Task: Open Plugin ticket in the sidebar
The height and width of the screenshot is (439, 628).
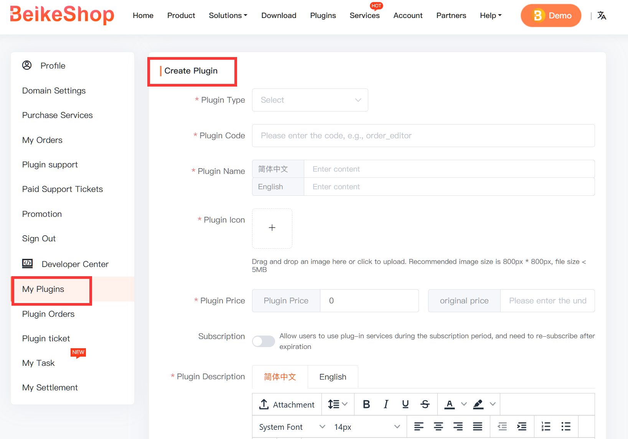Action: (x=46, y=339)
